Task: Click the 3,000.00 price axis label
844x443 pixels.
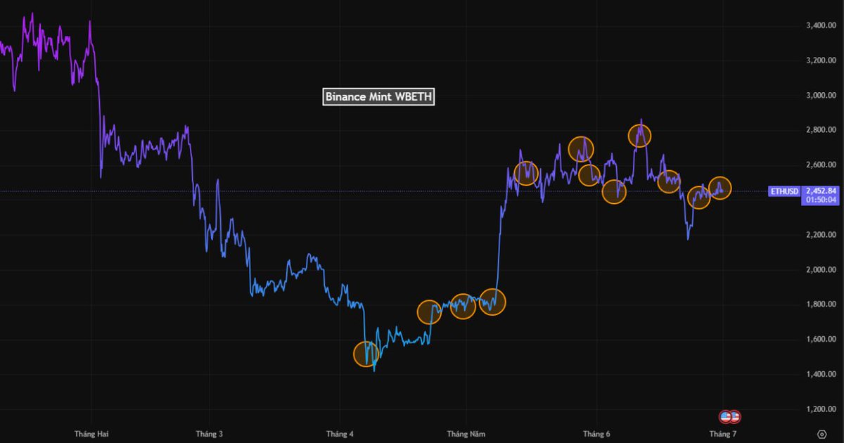Action: coord(820,96)
